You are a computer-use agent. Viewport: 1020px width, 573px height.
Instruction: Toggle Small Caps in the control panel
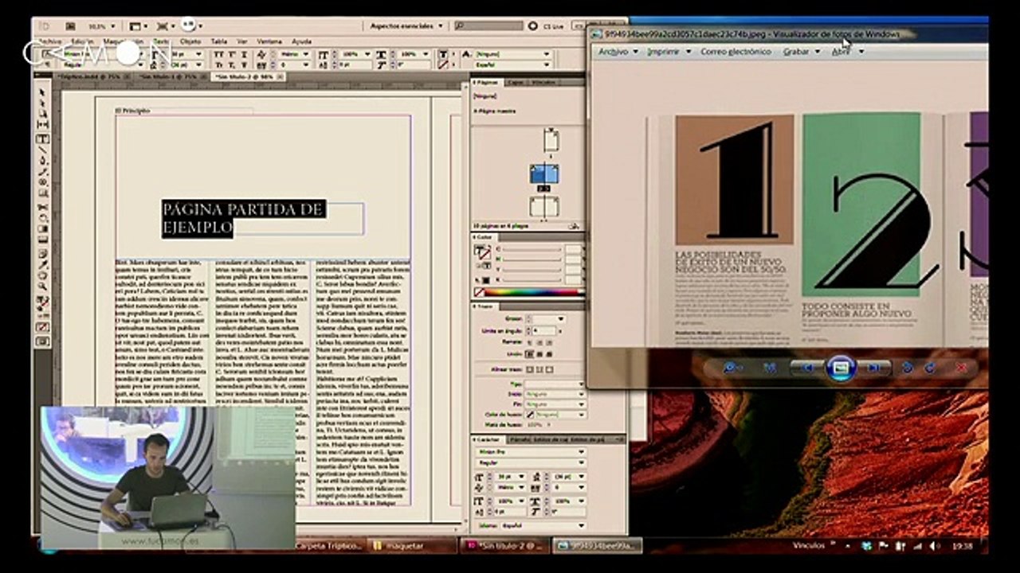tap(218, 64)
